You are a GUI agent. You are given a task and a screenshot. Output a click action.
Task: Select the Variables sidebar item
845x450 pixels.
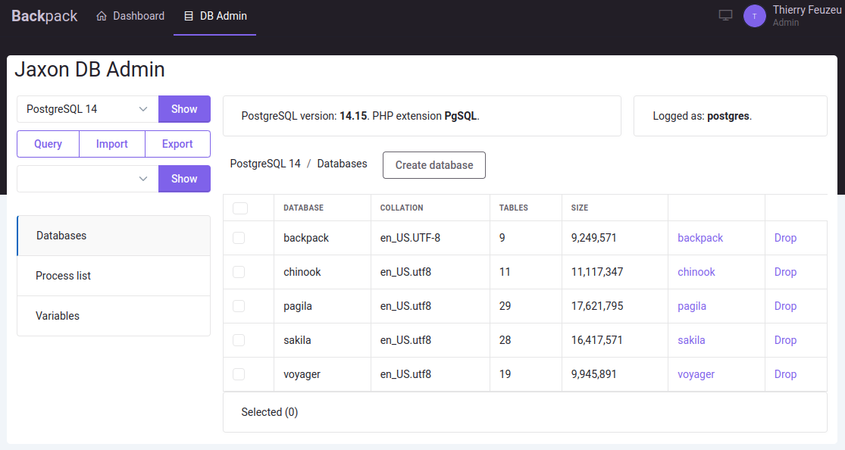pos(114,316)
